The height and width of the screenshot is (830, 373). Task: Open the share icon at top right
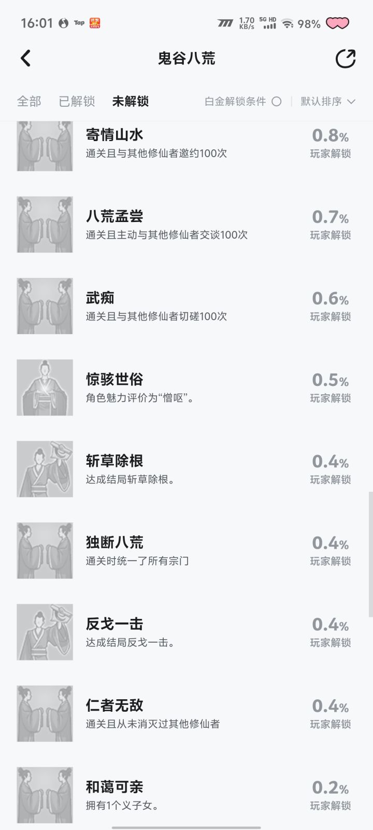pyautogui.click(x=346, y=59)
